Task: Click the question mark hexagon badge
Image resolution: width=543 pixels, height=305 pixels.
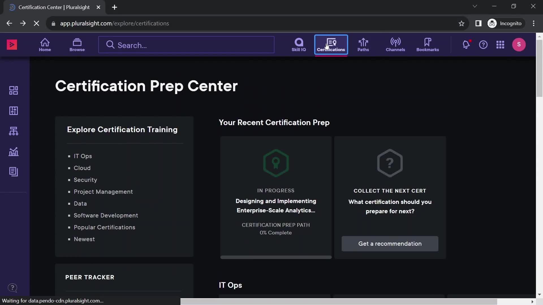Action: point(390,163)
